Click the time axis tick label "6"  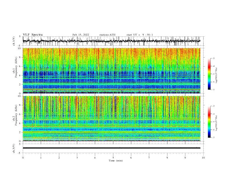click(131, 158)
